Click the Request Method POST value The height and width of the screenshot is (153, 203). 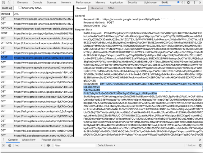[110, 23]
